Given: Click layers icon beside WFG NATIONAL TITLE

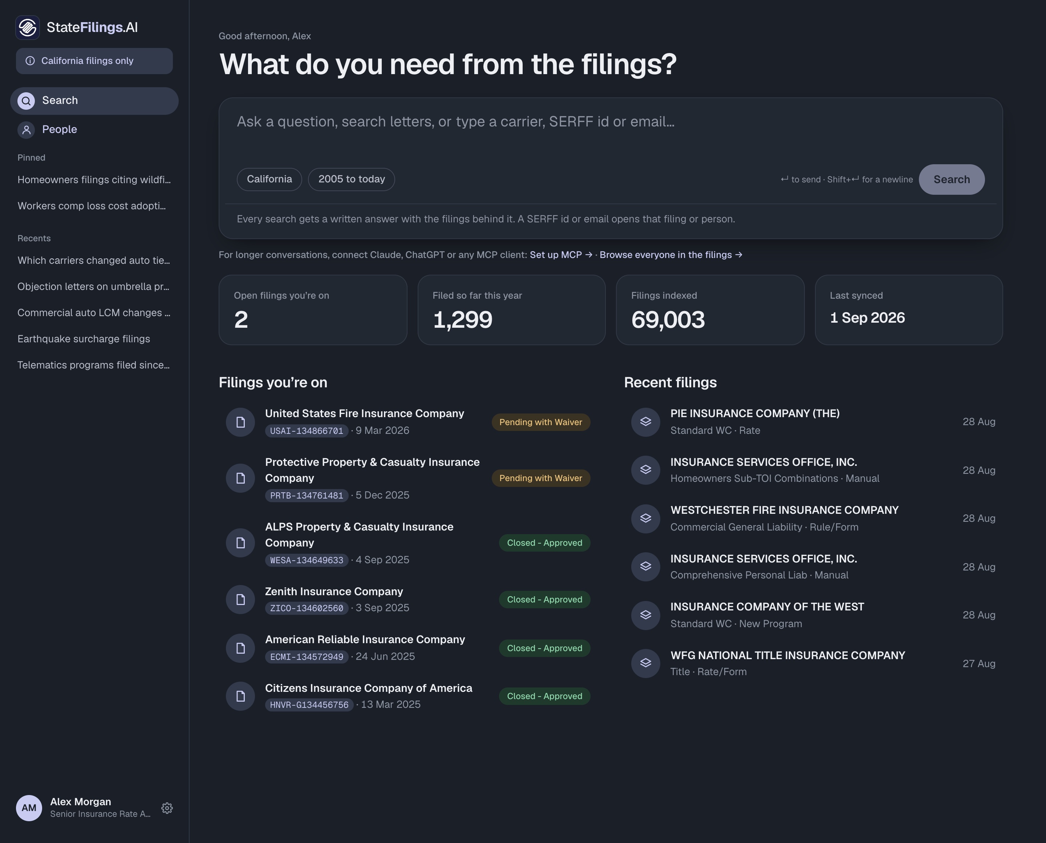Looking at the screenshot, I should pos(645,663).
